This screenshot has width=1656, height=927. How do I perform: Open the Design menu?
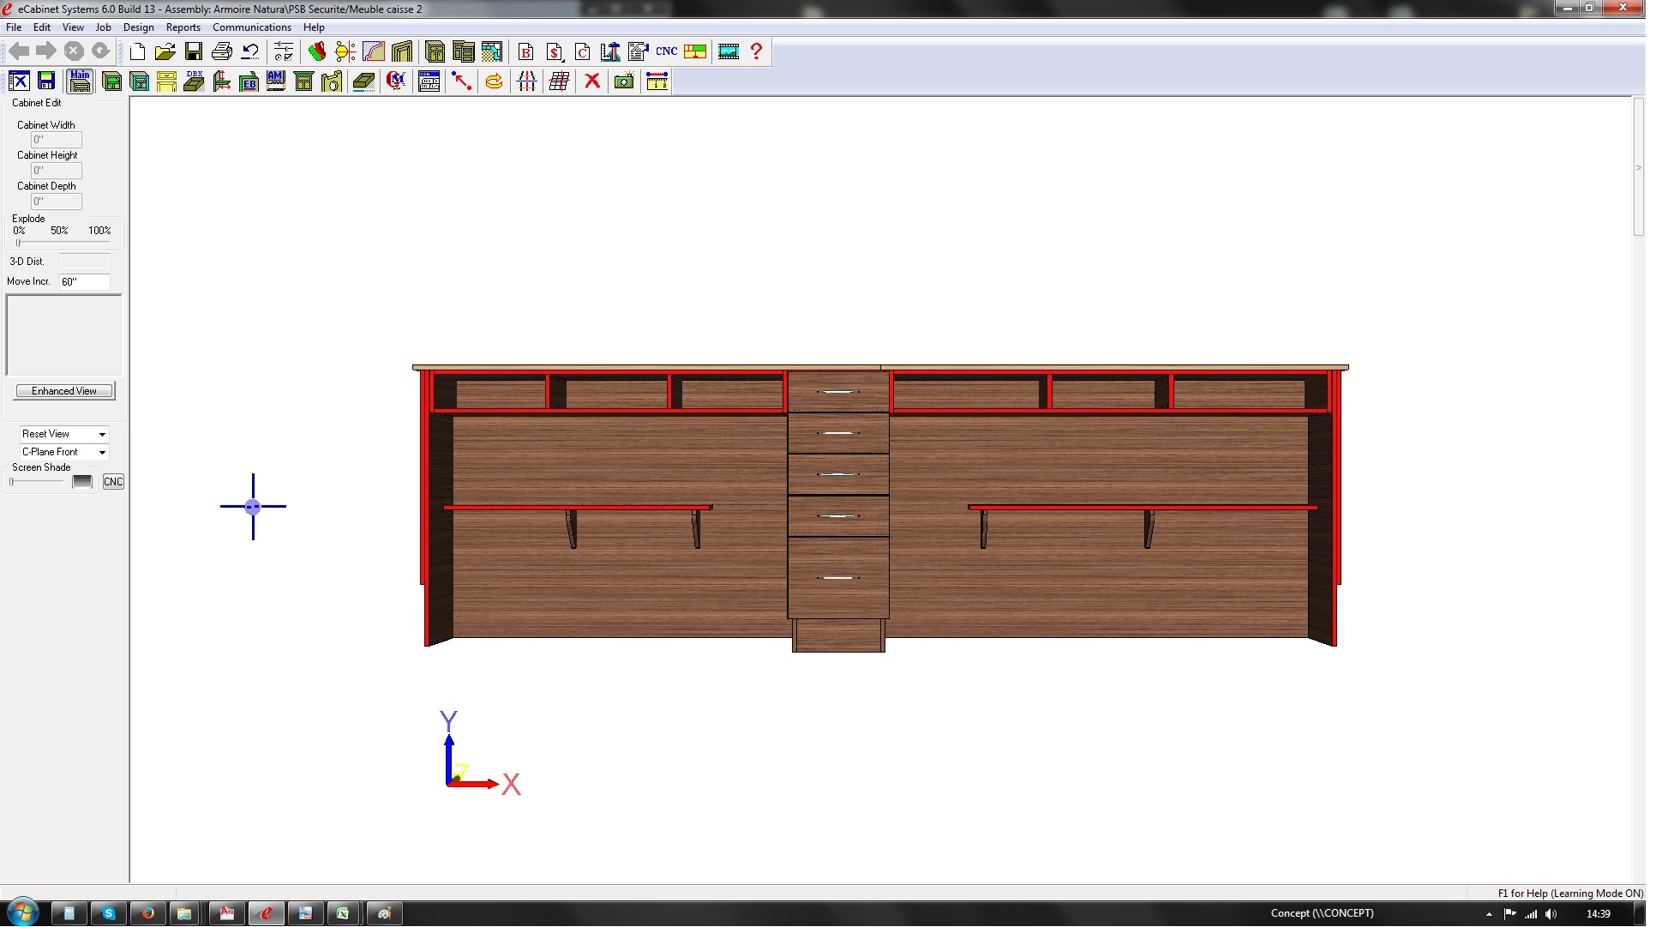click(139, 27)
